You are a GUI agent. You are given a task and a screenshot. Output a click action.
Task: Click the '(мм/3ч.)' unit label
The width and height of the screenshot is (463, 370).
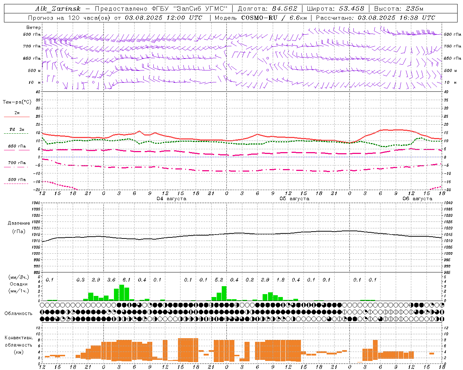pos(19,277)
